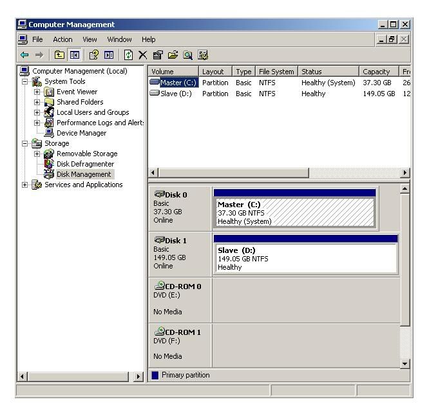The height and width of the screenshot is (413, 438).
Task: Expand the Event Viewer node
Action: pyautogui.click(x=37, y=92)
